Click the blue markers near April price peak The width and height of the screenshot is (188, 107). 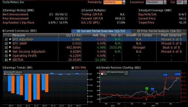coord(177,74)
